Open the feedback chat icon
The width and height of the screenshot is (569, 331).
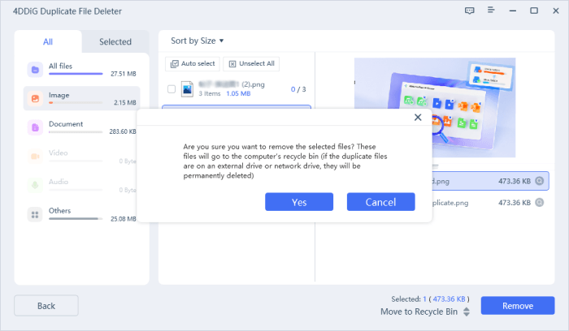pyautogui.click(x=470, y=11)
